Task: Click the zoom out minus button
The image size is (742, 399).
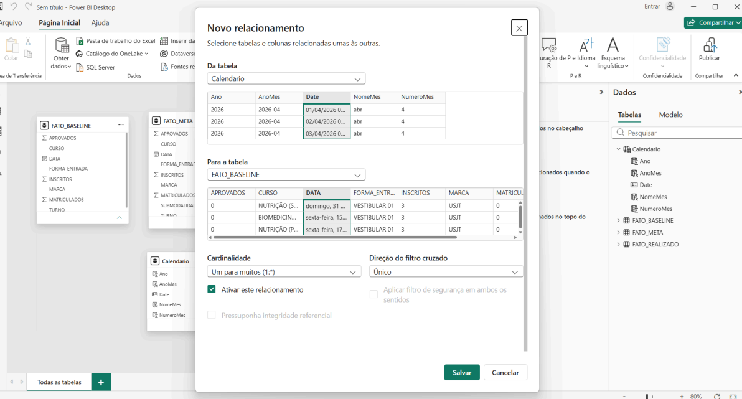Action: (624, 396)
